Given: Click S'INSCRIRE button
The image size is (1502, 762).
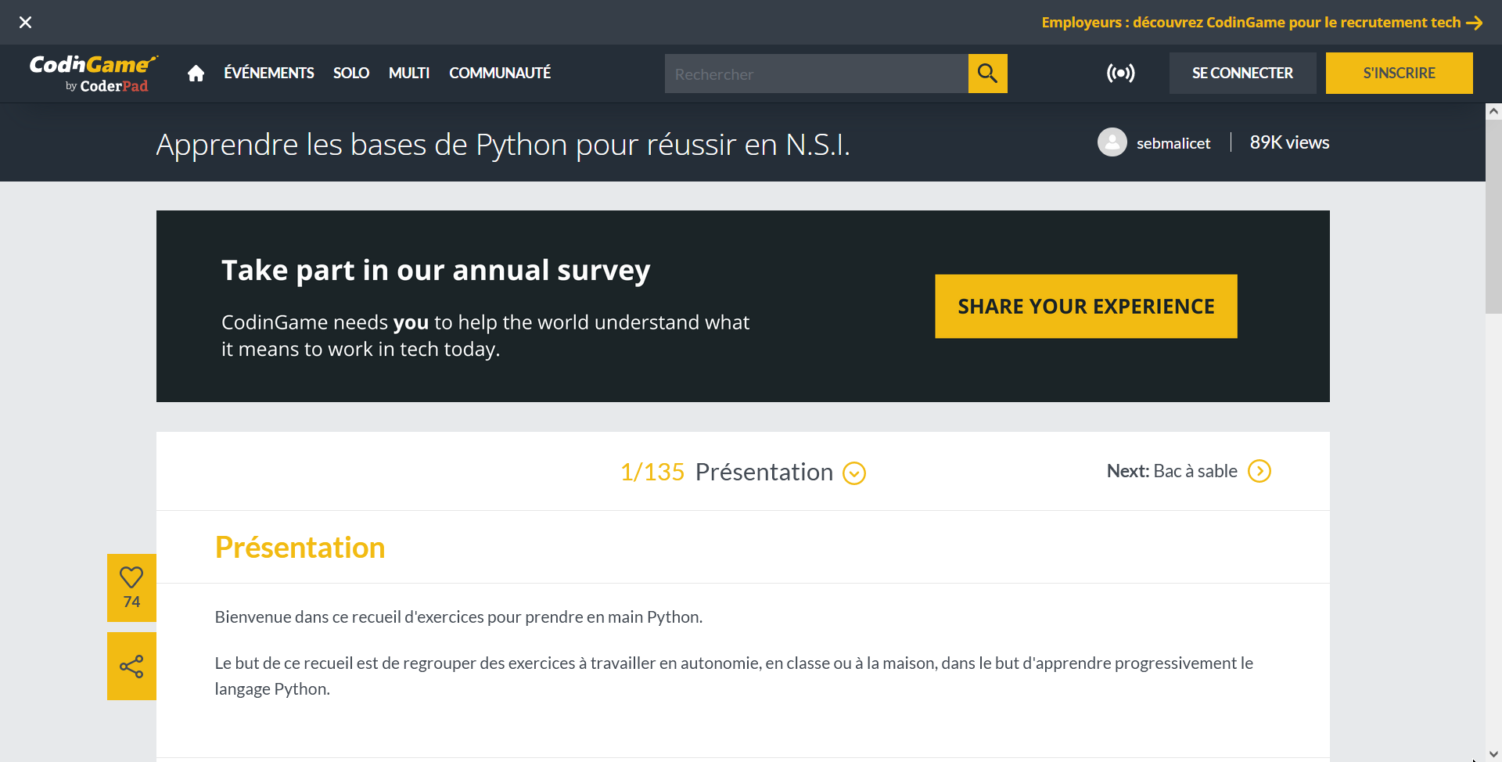Looking at the screenshot, I should coord(1399,73).
